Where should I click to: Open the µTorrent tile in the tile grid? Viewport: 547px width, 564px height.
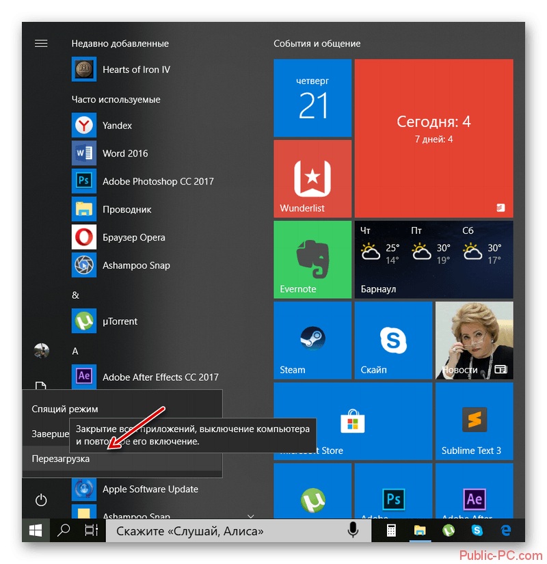pyautogui.click(x=312, y=491)
